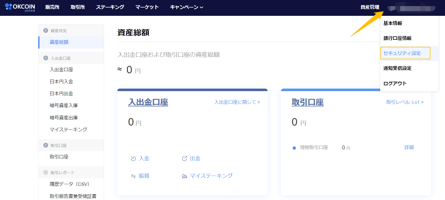The image size is (445, 200).
Task: Click 詳細 link for 現物取引口座
Action: click(409, 147)
